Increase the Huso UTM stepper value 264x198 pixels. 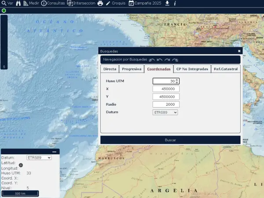177,80
